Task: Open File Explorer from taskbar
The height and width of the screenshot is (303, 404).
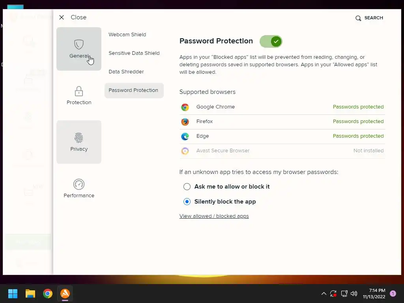Action: click(30, 294)
